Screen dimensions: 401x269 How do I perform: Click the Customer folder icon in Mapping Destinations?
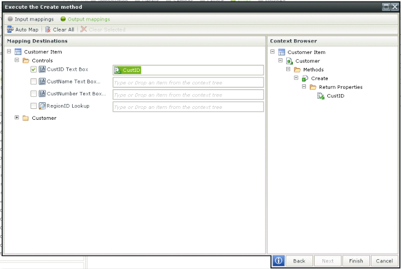(x=26, y=118)
